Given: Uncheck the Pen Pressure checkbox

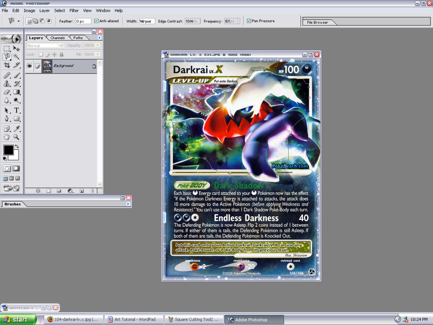Looking at the screenshot, I should click(249, 21).
